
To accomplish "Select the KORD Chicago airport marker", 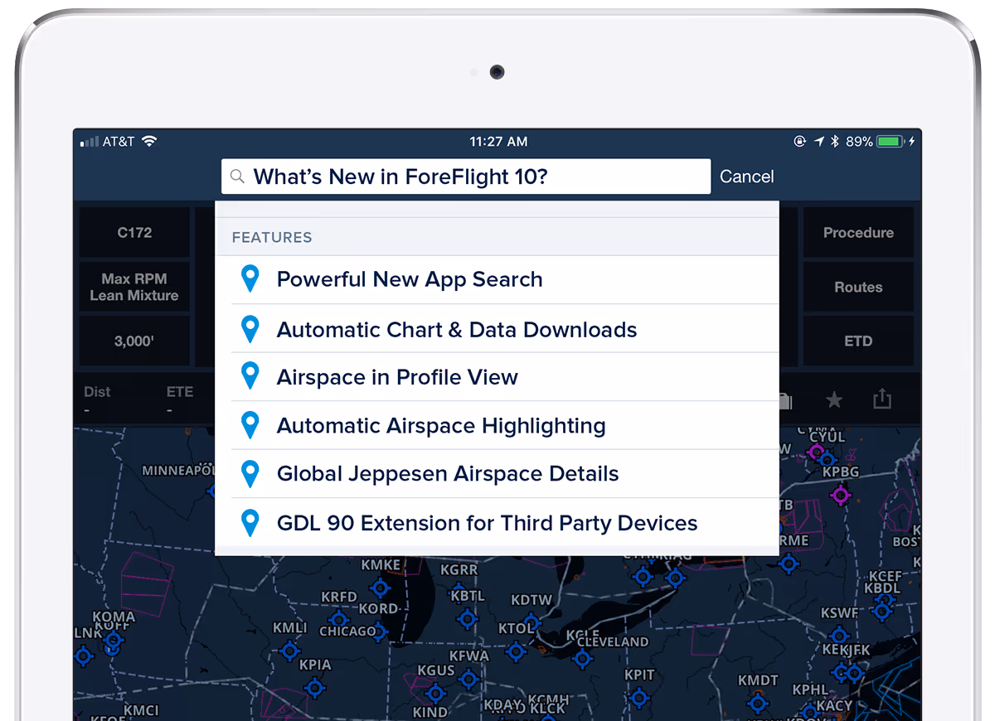I will (379, 631).
